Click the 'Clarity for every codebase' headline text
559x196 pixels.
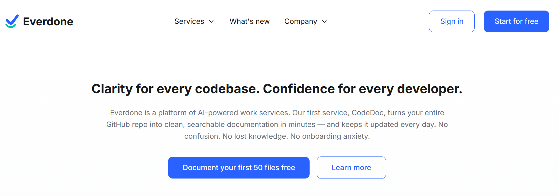tap(175, 89)
